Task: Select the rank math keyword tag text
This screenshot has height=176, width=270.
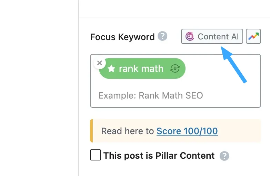Action: coord(141,68)
